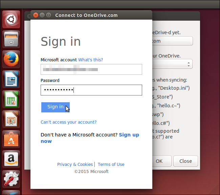Close the Connect to OneDrive.com window

[x=36, y=15]
